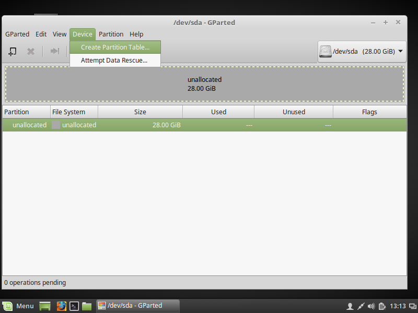Open the View menu
The image size is (418, 313).
[60, 34]
